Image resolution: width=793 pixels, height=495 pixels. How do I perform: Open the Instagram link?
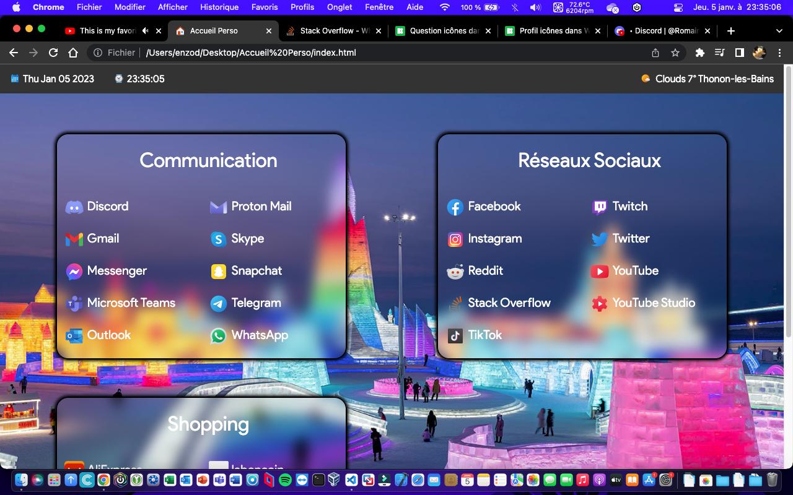[x=495, y=238]
